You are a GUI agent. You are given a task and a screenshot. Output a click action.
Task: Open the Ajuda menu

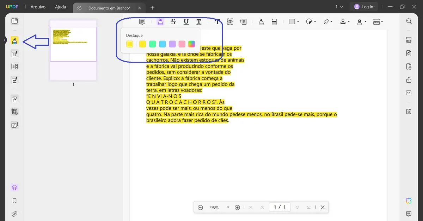(61, 7)
